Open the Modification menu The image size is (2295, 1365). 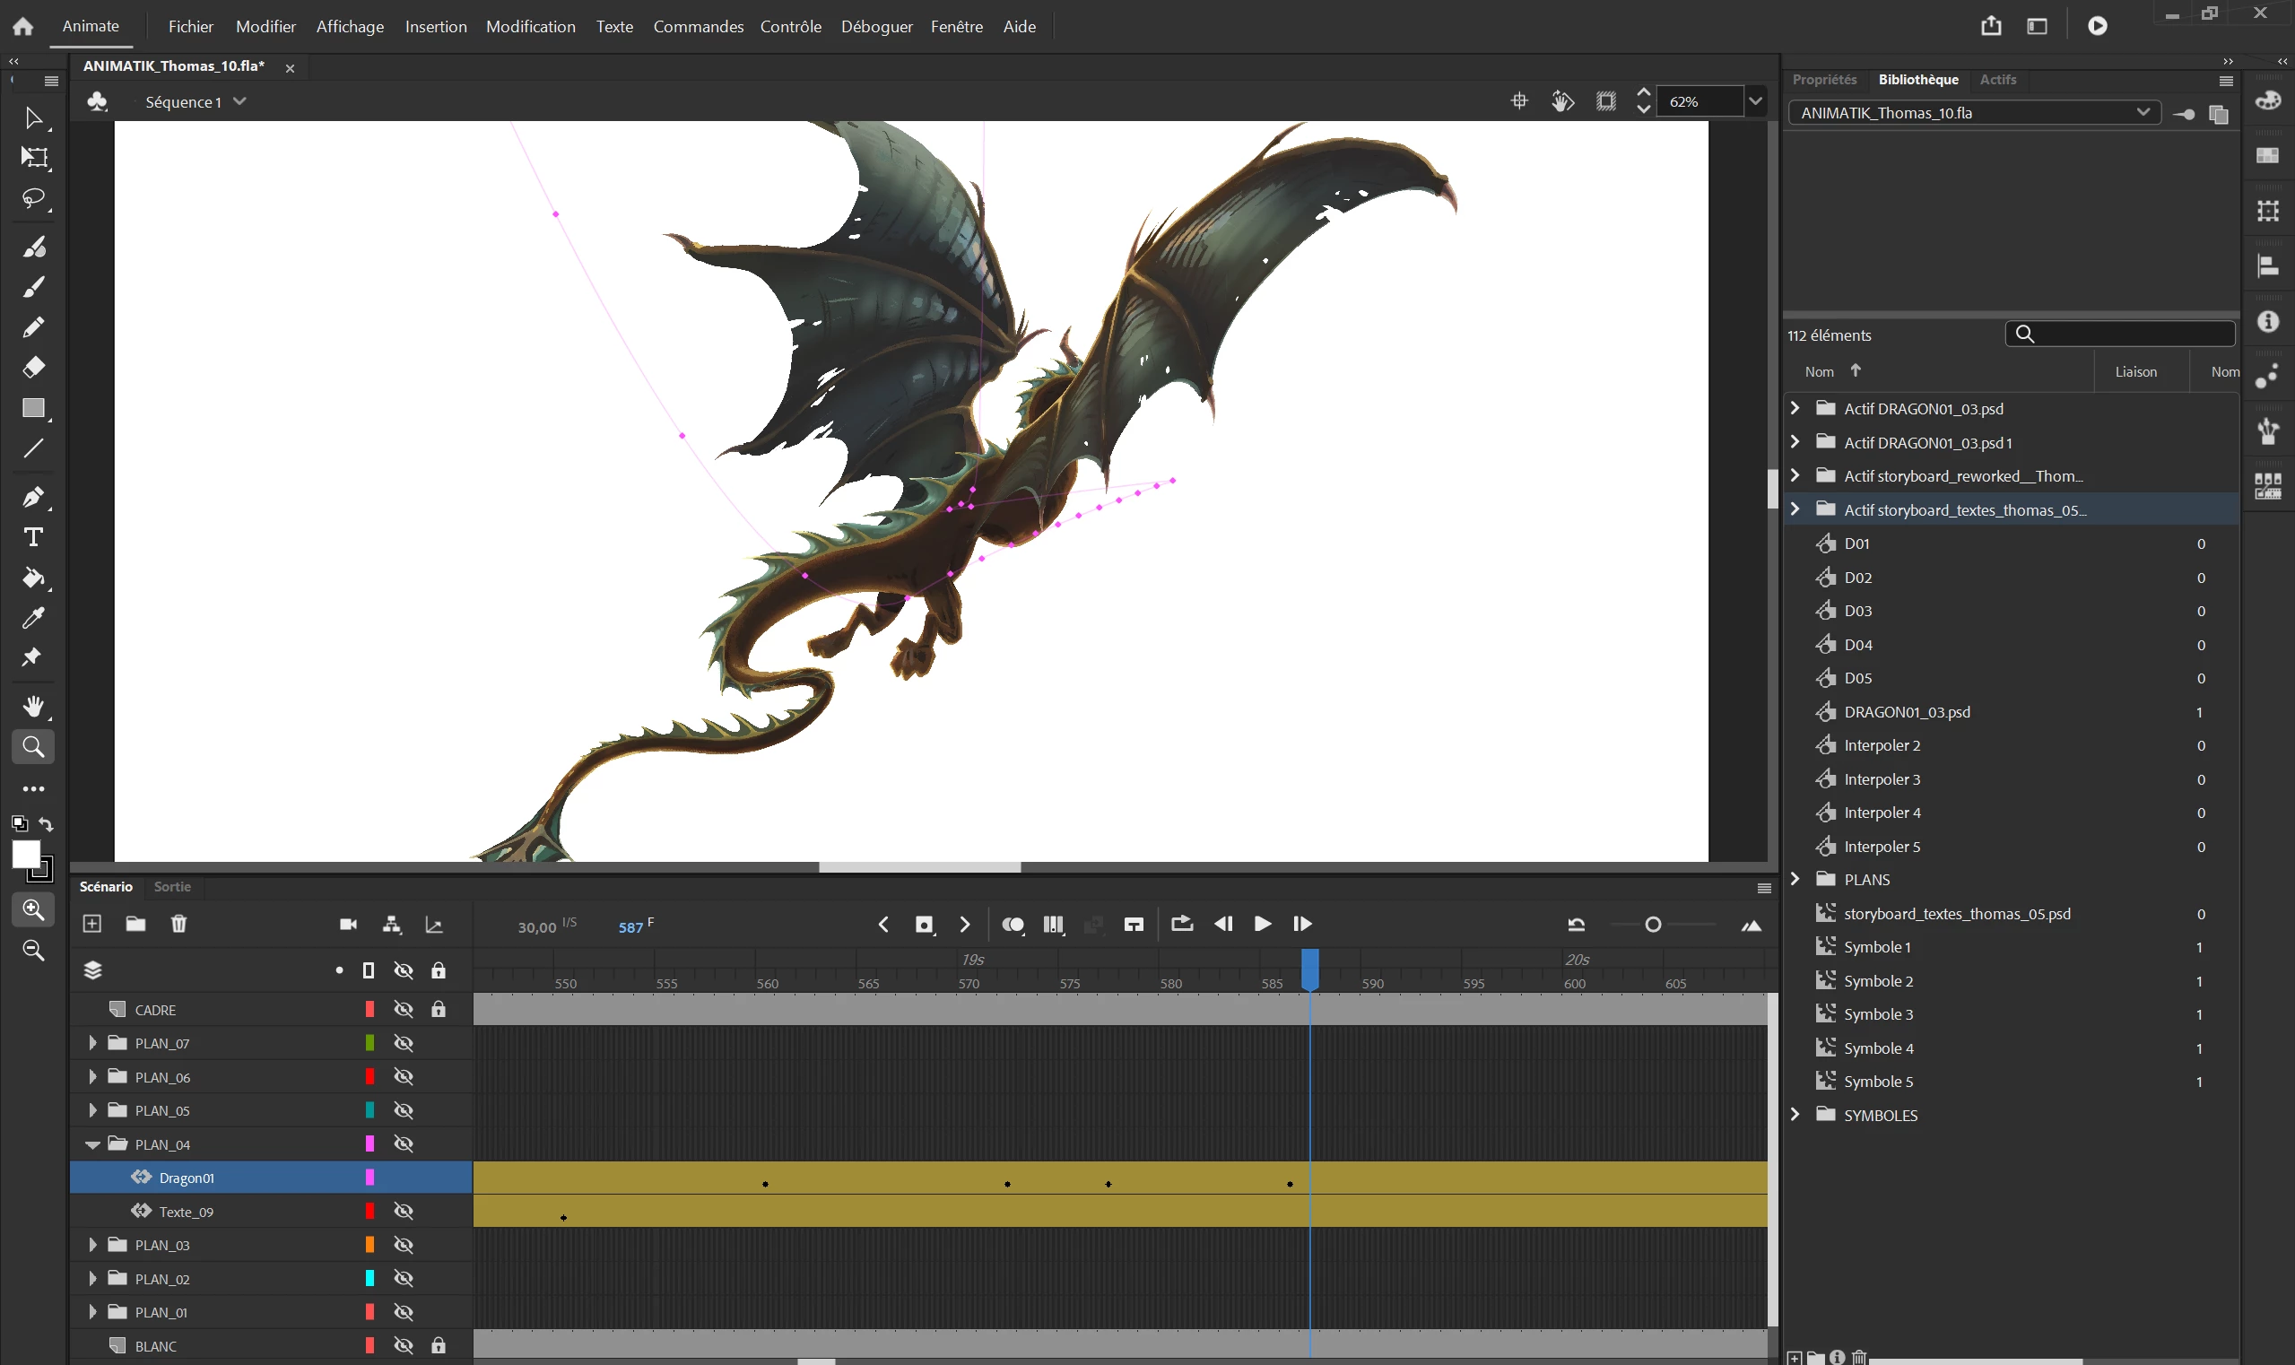pos(530,27)
